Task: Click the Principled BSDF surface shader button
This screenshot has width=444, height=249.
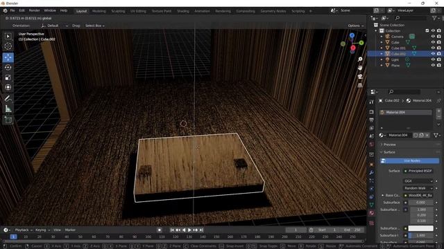Action: click(418, 171)
